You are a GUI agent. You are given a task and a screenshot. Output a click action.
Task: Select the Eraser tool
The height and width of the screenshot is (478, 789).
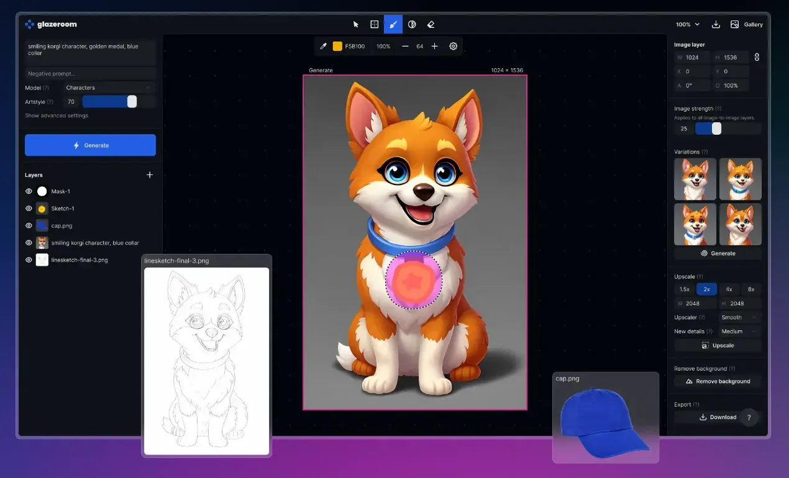431,24
